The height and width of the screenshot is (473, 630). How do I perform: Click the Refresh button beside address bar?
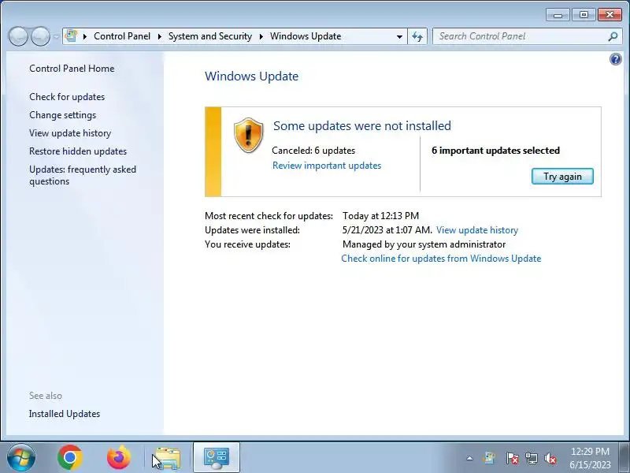(x=417, y=36)
